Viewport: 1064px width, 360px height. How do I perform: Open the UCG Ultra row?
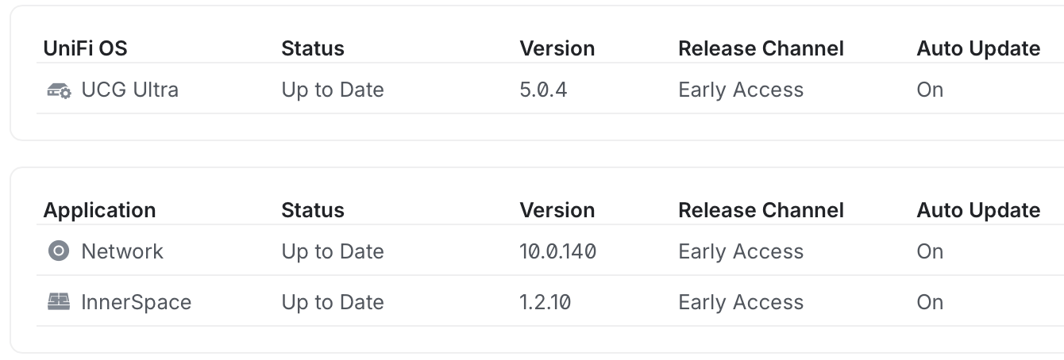[x=129, y=90]
